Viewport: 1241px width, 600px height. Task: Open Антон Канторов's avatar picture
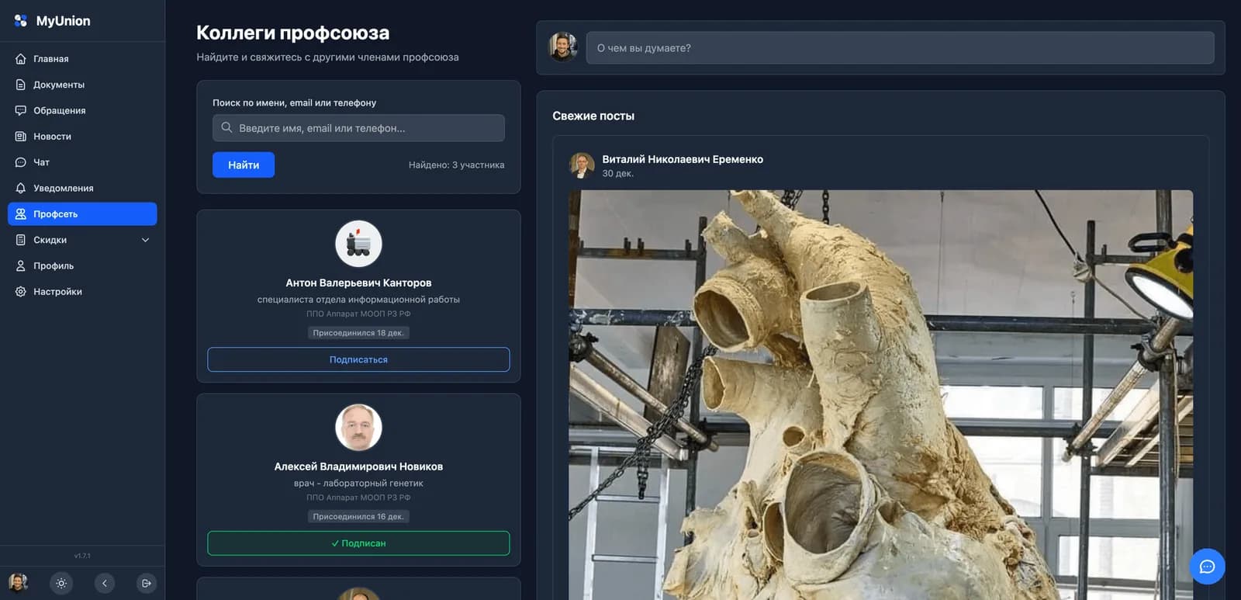point(358,244)
